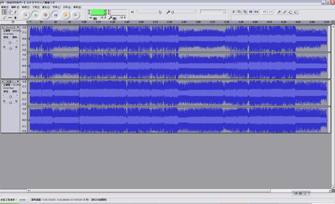
Task: Click the Trim outside selection icon
Action: [250, 12]
